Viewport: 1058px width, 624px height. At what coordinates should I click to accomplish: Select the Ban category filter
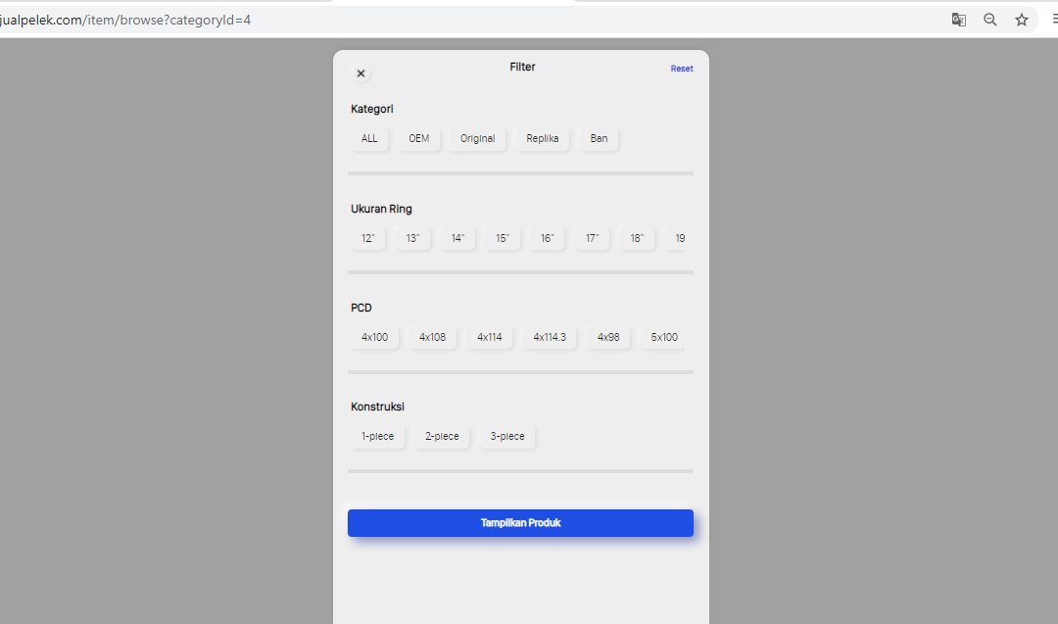click(x=599, y=139)
